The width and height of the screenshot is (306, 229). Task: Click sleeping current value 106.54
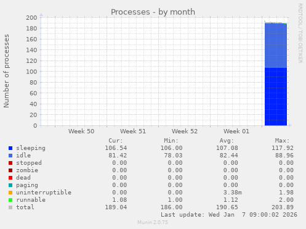tap(116, 148)
